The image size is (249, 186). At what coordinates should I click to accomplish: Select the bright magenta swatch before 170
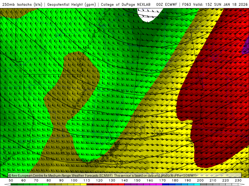tap(159, 184)
